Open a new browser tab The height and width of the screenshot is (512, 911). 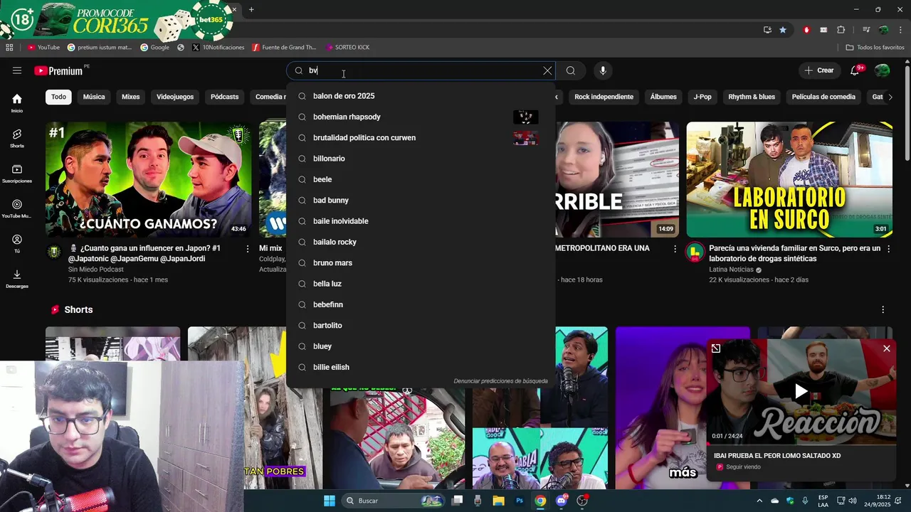point(251,9)
